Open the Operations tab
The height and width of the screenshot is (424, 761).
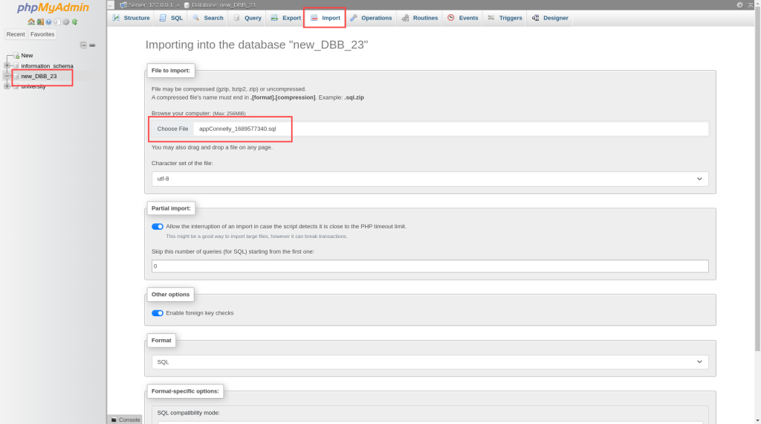371,18
